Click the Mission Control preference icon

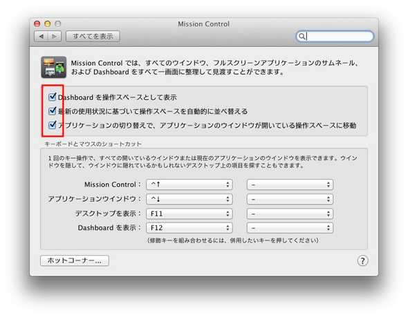tap(54, 67)
